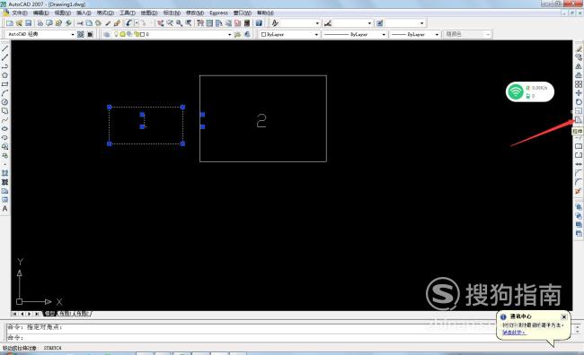The image size is (584, 355).
Task: Select the Multiline Text tool (A)
Action: (4, 209)
